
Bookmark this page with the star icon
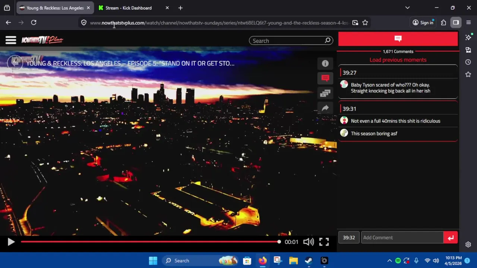click(x=365, y=23)
